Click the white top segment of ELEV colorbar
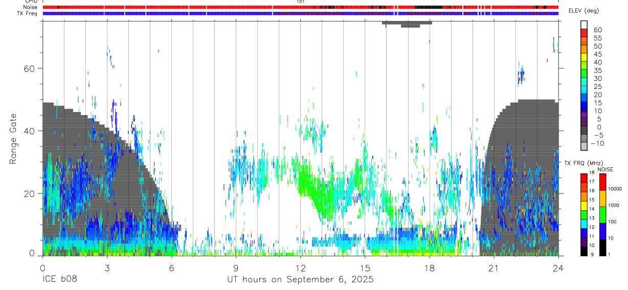Viewport: 628px width, 290px height. [x=584, y=25]
